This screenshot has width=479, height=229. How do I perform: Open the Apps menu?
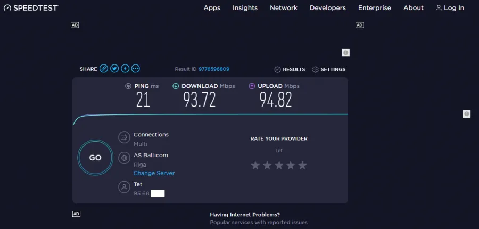[x=212, y=8]
